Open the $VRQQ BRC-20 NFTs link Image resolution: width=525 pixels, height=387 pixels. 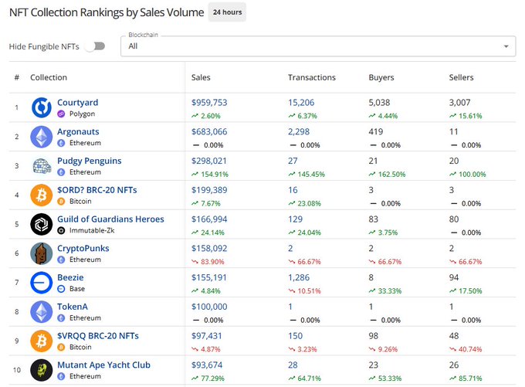click(x=98, y=336)
